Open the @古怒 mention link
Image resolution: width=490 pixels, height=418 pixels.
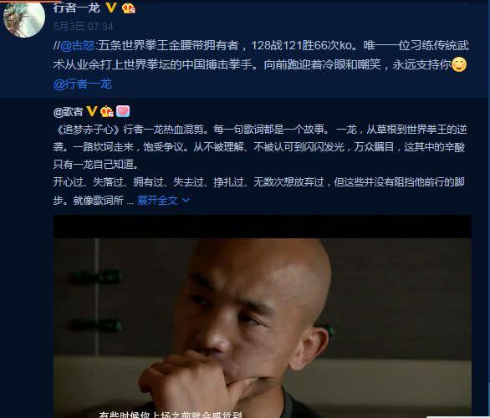point(78,46)
